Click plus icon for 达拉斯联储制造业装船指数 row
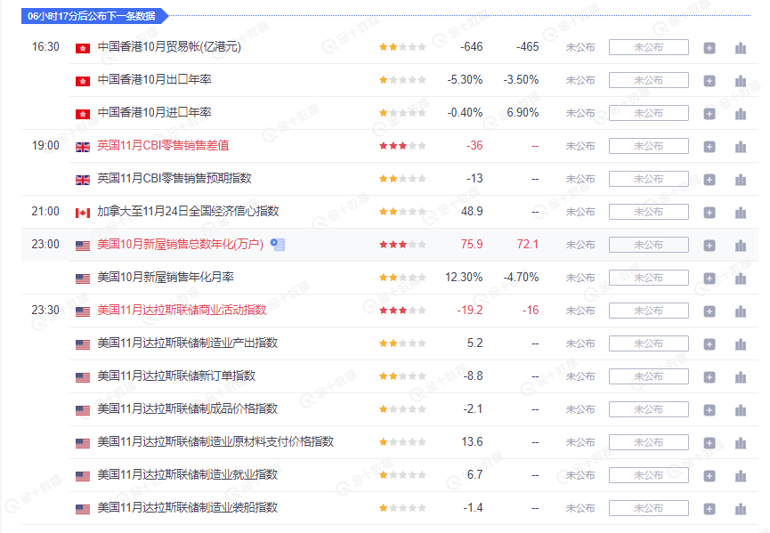Viewport: 770px width, 533px height. pos(709,508)
